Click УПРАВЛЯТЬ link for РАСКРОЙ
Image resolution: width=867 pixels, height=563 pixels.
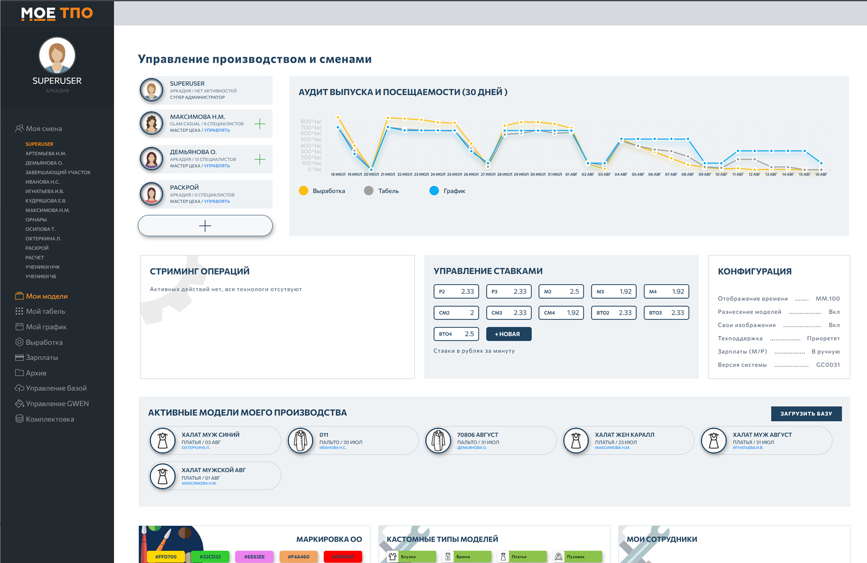(x=217, y=201)
